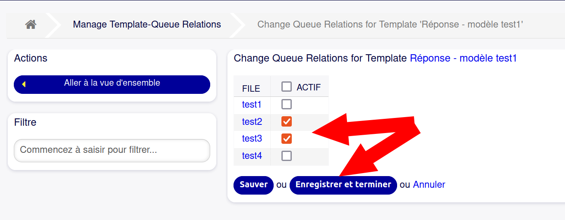Check the test4 queue checkbox
The image size is (565, 220).
pos(286,156)
